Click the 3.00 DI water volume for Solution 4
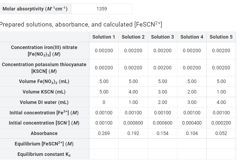The image size is (238, 165). click(192, 102)
